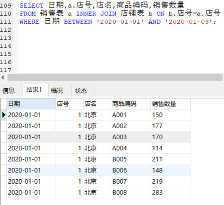Click the editor horizontal scrollbar track

click(x=115, y=77)
